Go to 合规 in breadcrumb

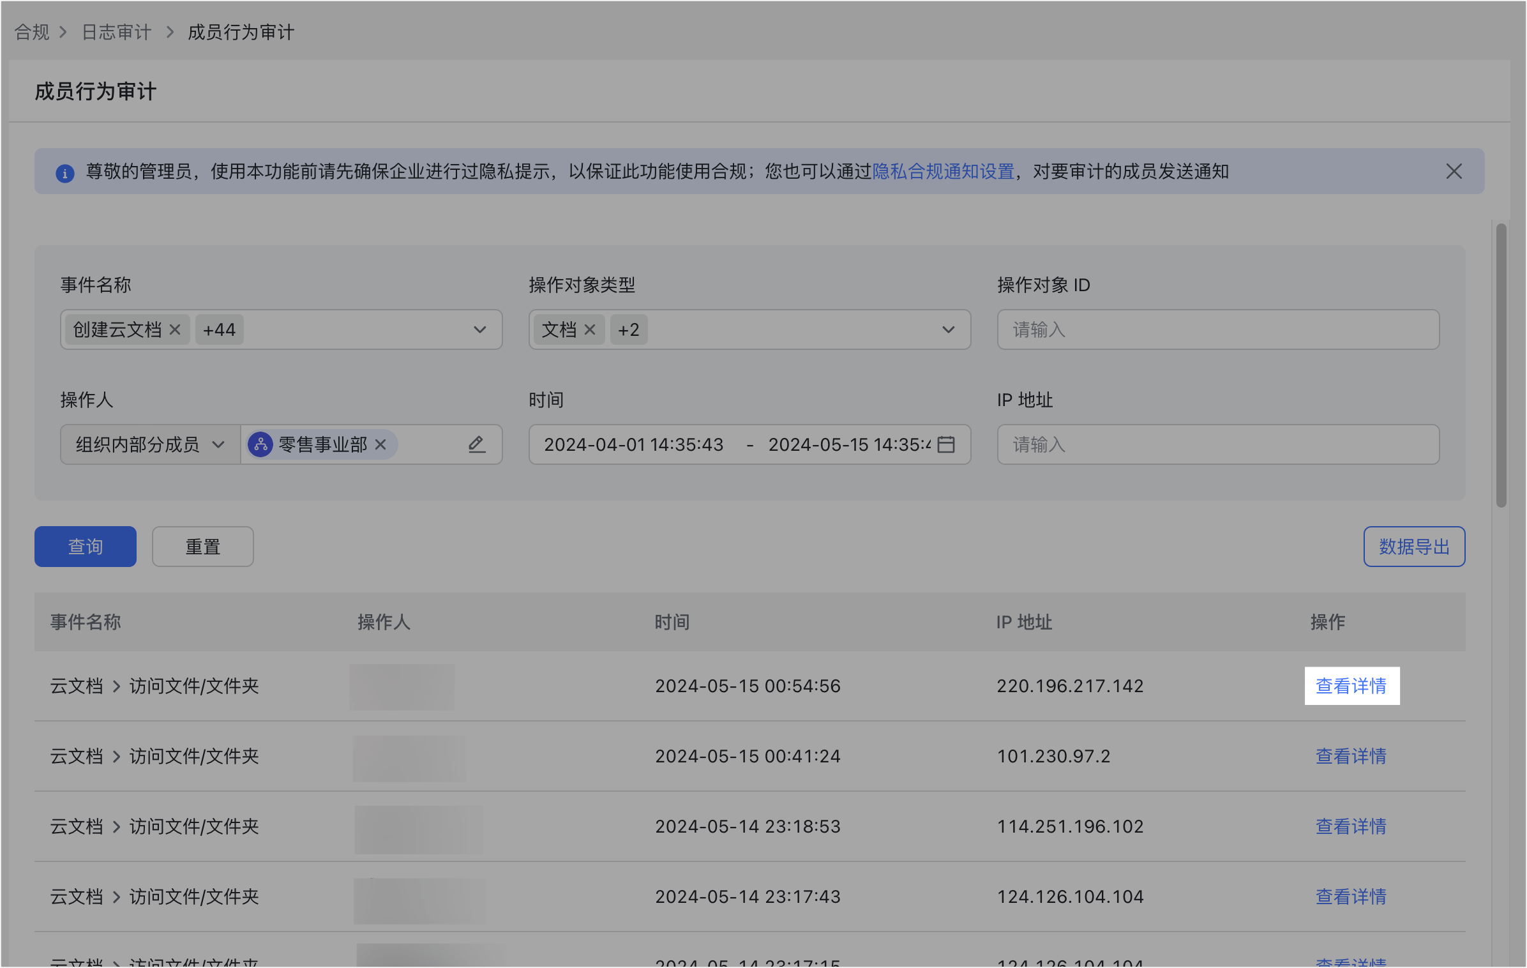click(32, 32)
